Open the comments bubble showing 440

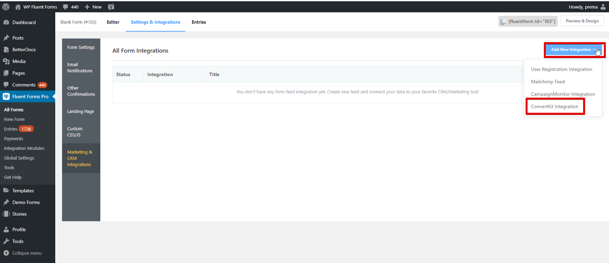coord(70,7)
